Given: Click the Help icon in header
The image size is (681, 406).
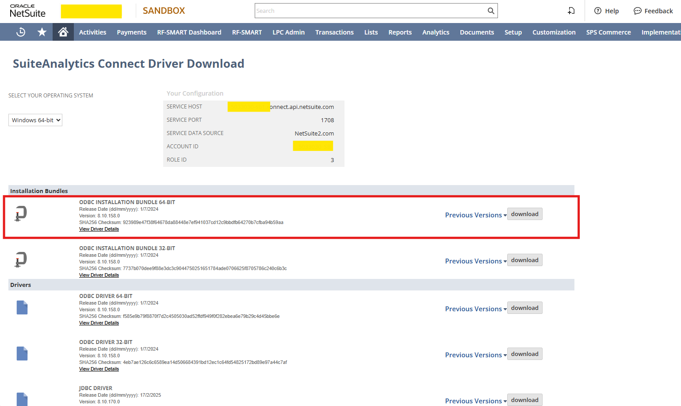Looking at the screenshot, I should 598,11.
